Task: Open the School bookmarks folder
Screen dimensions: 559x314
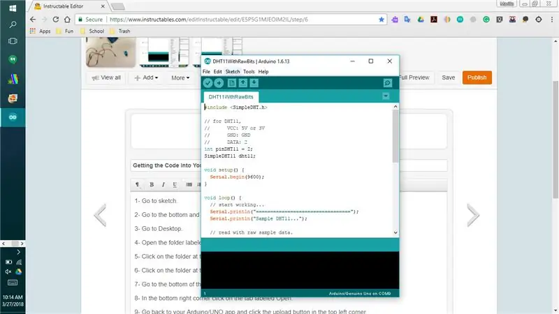Action: [92, 31]
